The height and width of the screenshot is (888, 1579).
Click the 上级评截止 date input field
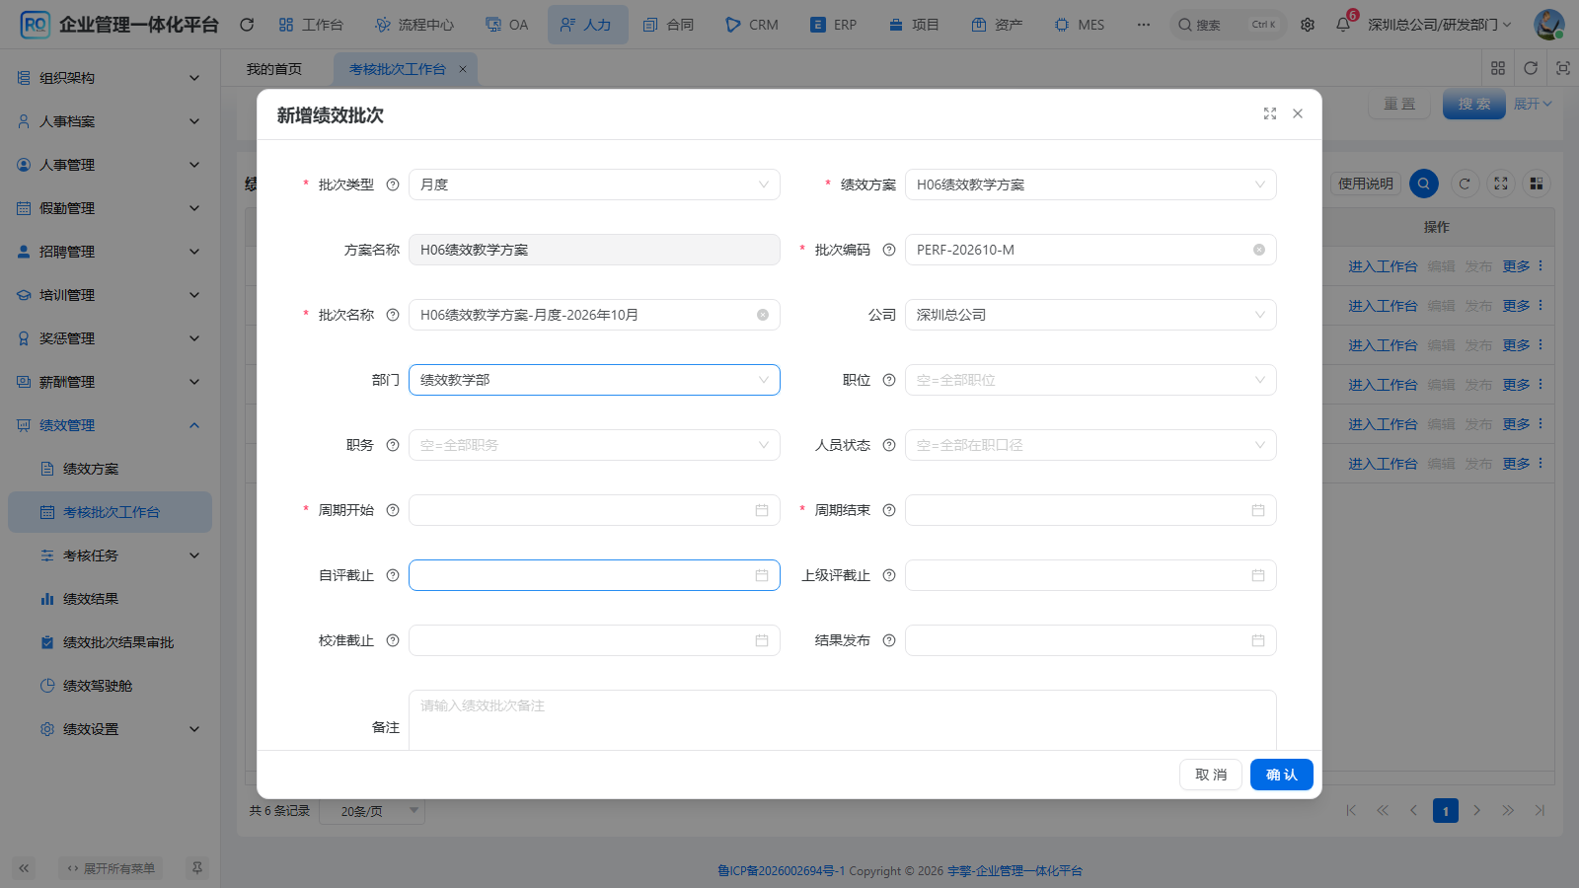click(1090, 575)
